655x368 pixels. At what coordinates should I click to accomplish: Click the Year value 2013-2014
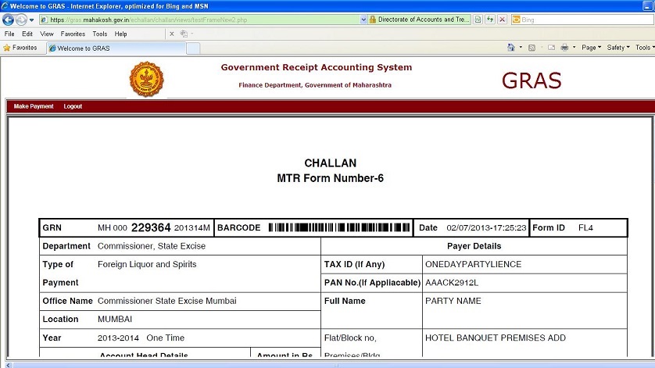click(118, 338)
